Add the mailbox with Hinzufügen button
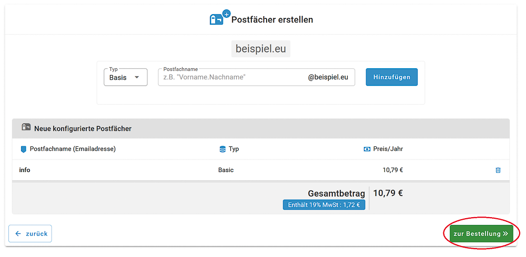The height and width of the screenshot is (257, 526). pyautogui.click(x=391, y=77)
